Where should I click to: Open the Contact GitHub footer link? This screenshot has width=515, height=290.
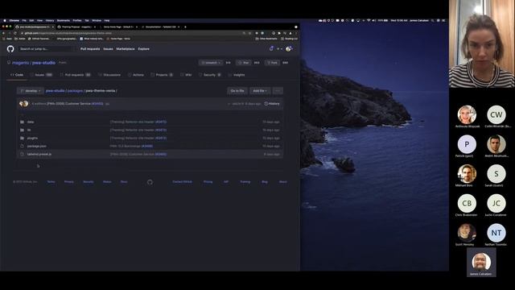tap(183, 182)
